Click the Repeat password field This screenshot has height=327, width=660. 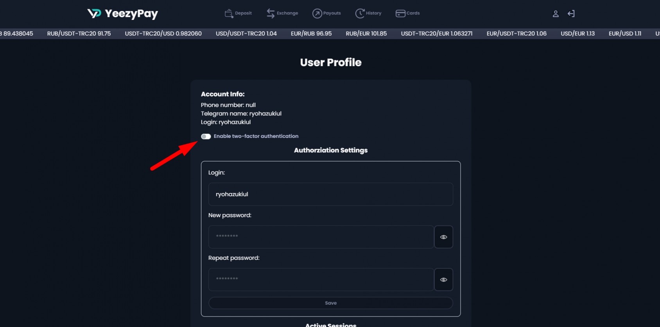pyautogui.click(x=321, y=279)
